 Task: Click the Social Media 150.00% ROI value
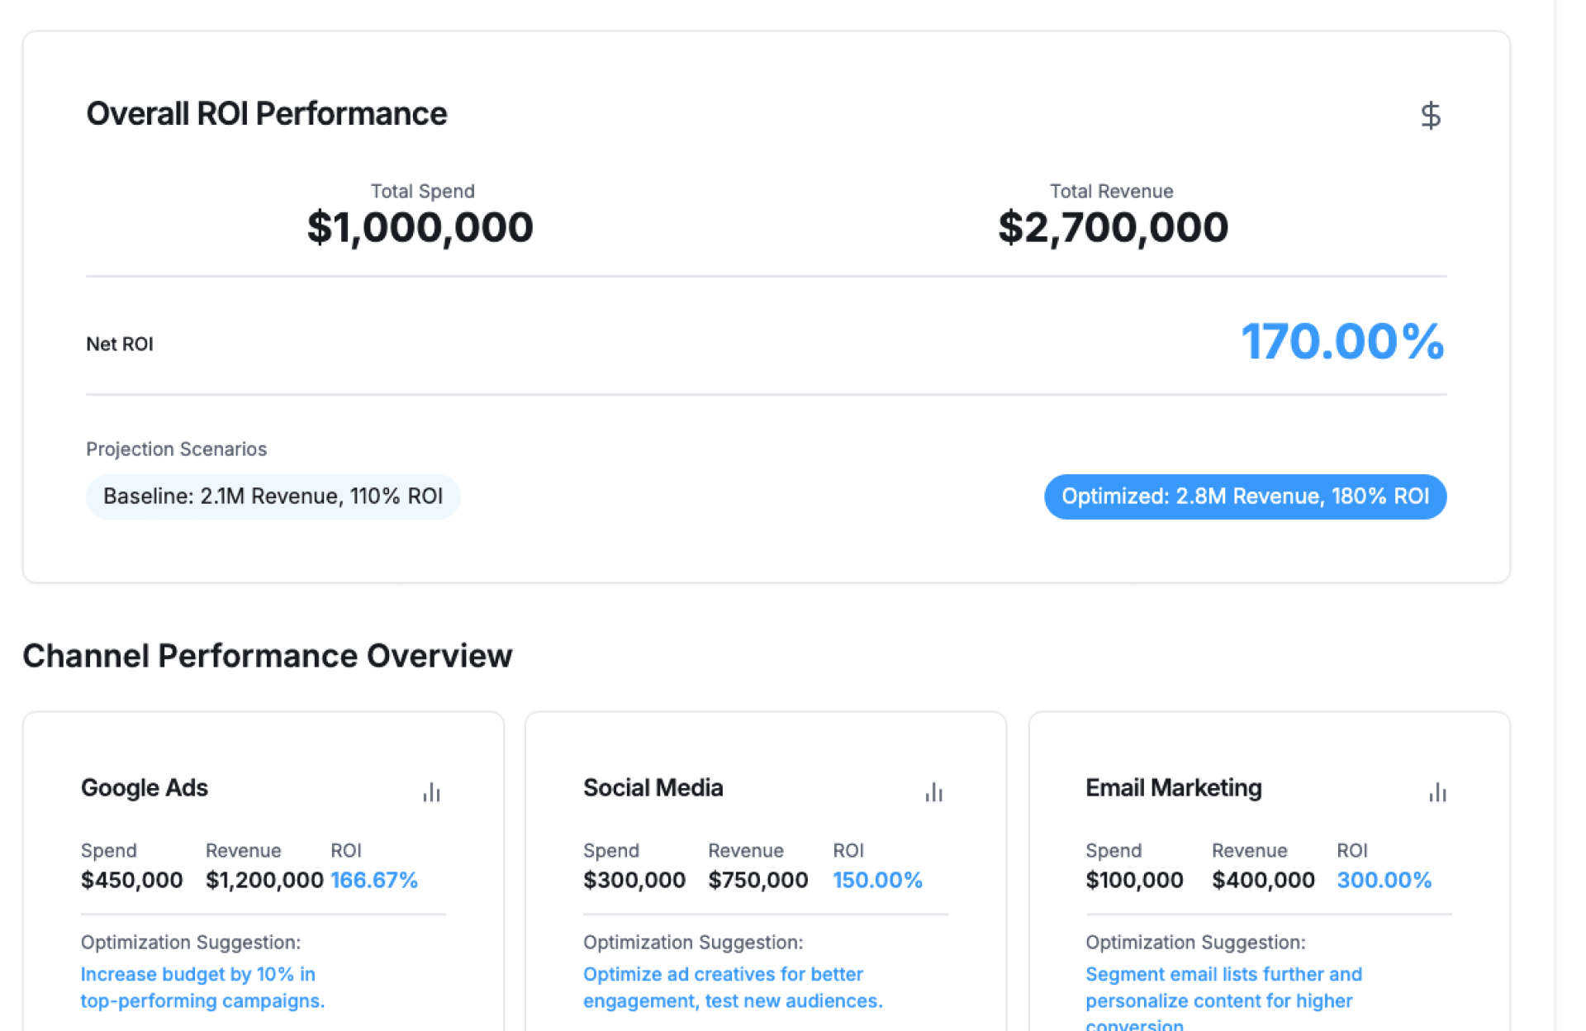tap(877, 880)
